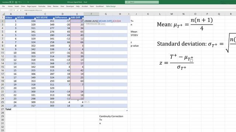Toggle the AutoSave switch

point(11,2)
